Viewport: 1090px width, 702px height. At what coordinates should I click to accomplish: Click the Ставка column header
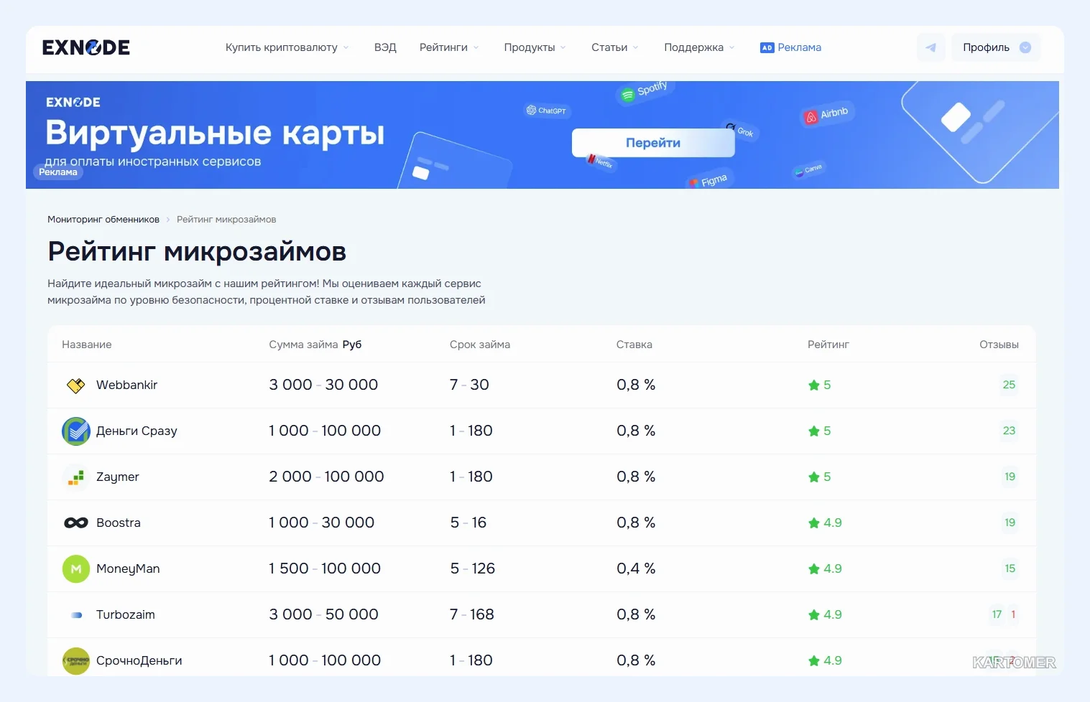[x=634, y=345]
